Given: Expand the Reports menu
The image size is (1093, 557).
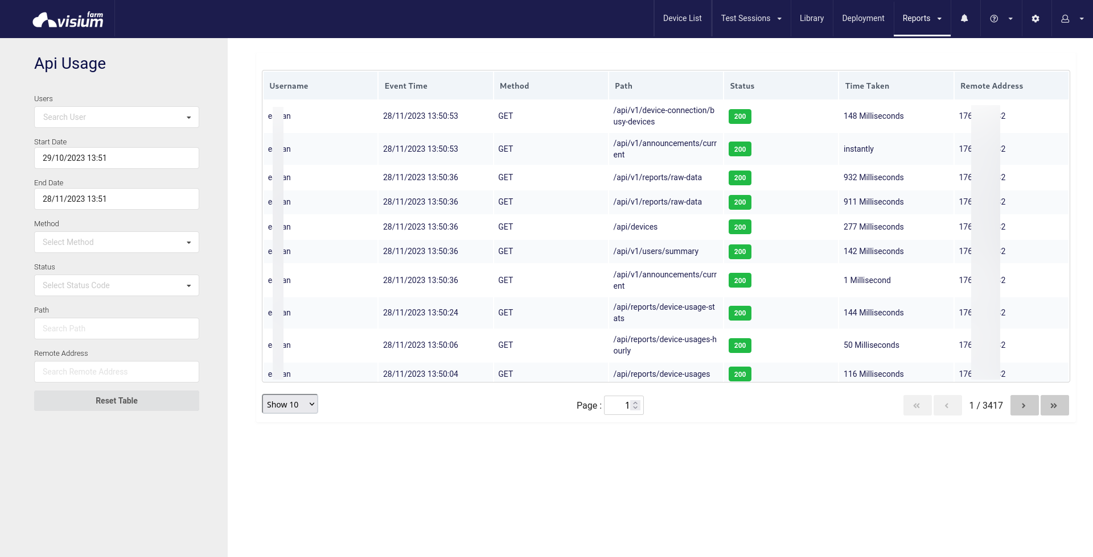Looking at the screenshot, I should [x=922, y=18].
